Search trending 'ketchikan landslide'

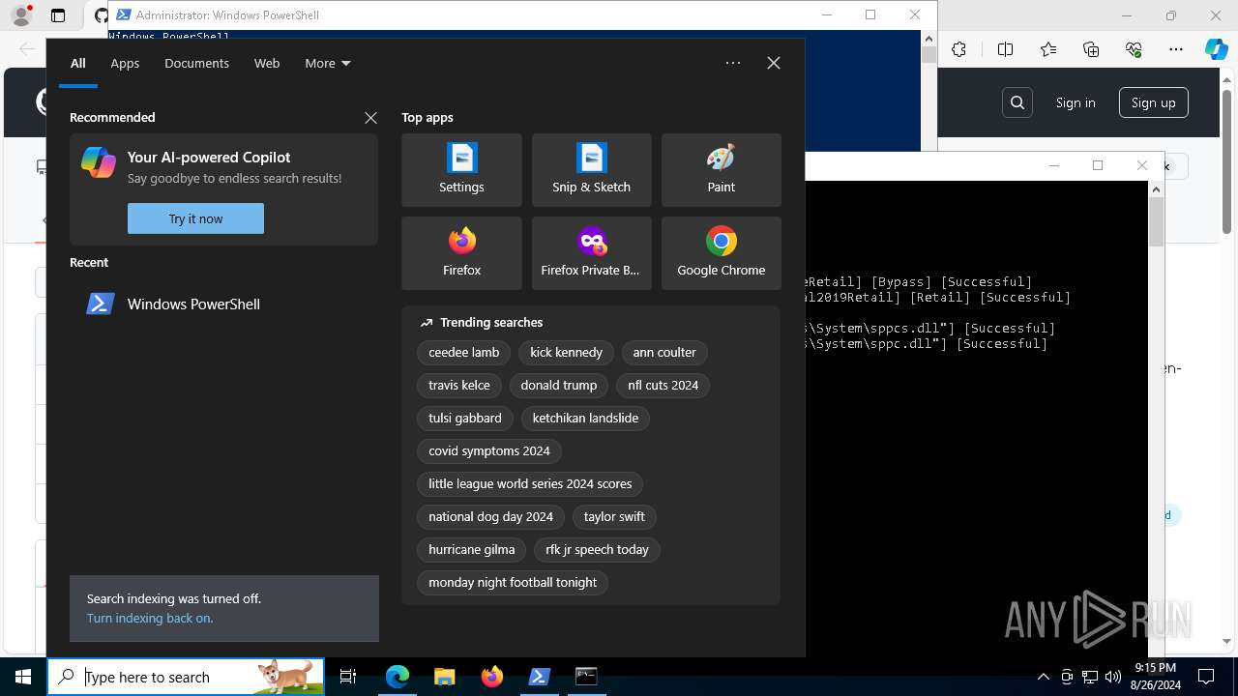[585, 419]
